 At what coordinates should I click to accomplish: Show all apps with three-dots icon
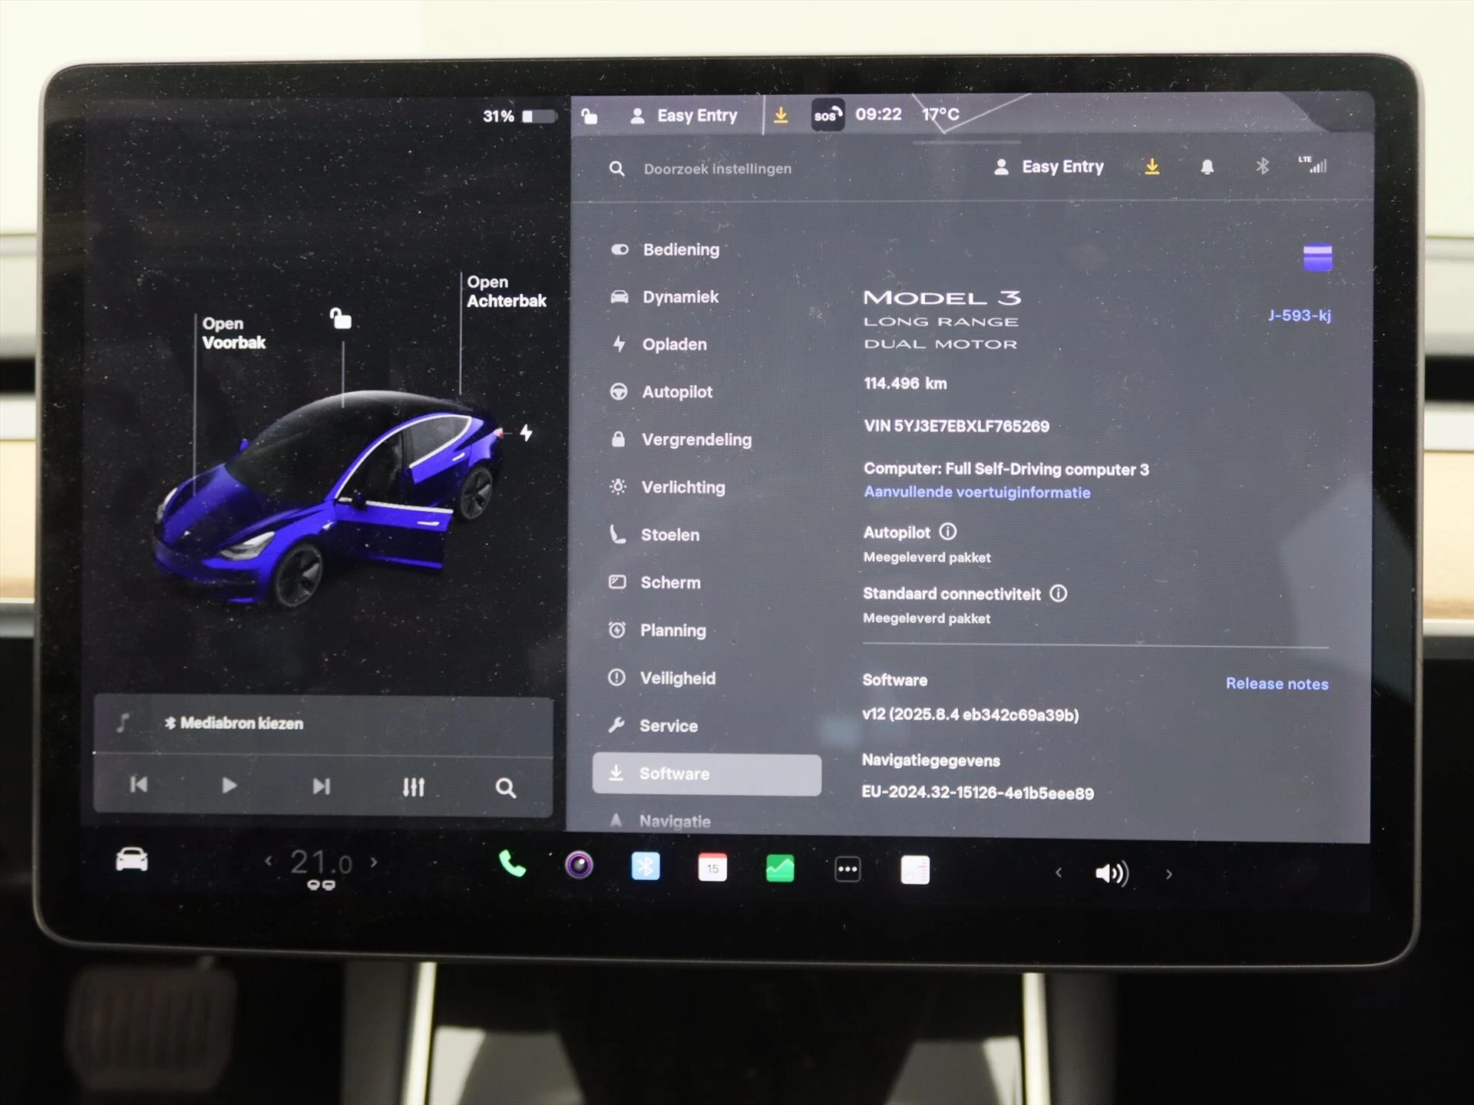(848, 869)
